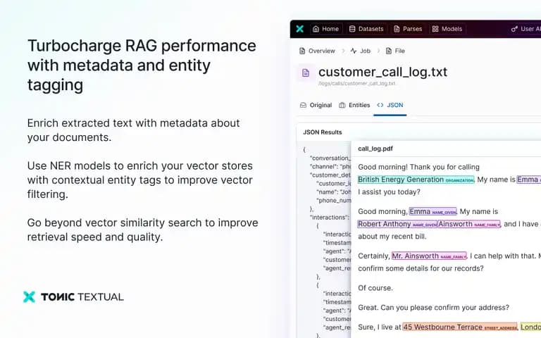Image resolution: width=541 pixels, height=338 pixels.
Task: Click the key icon beside User
Action: [x=514, y=29]
